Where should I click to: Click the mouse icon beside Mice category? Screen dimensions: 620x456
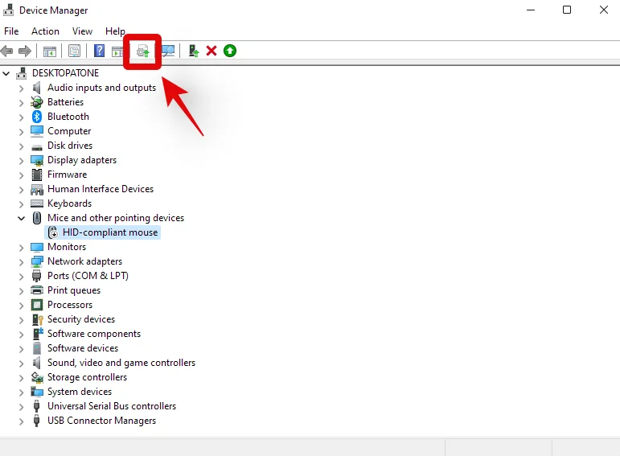37,218
